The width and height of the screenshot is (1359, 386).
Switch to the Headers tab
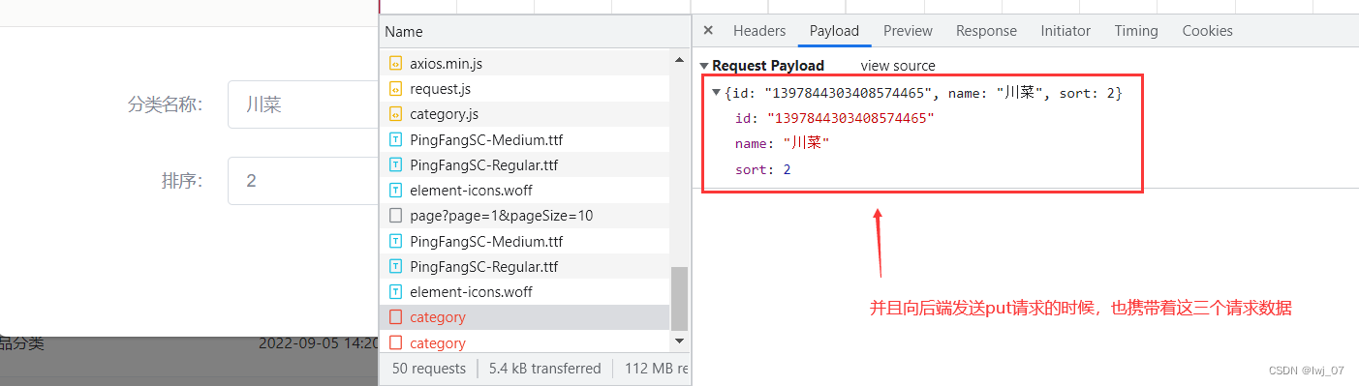click(759, 31)
